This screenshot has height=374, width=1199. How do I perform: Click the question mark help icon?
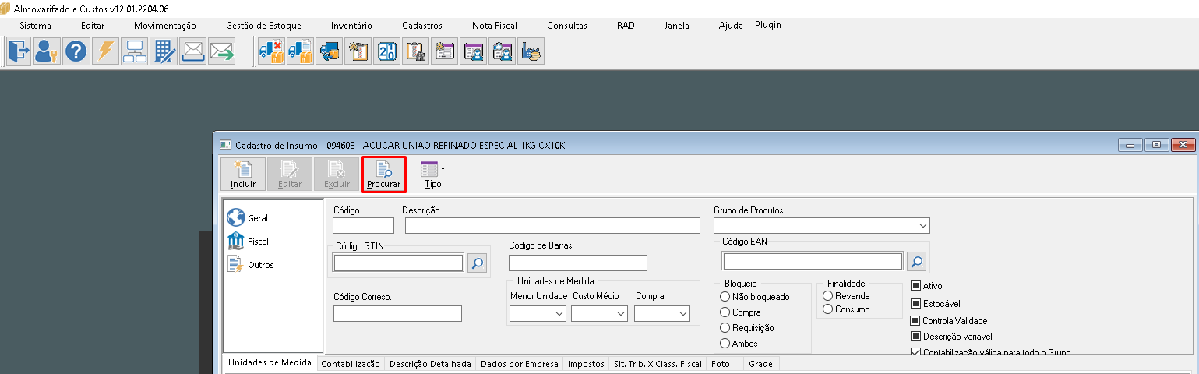click(76, 51)
